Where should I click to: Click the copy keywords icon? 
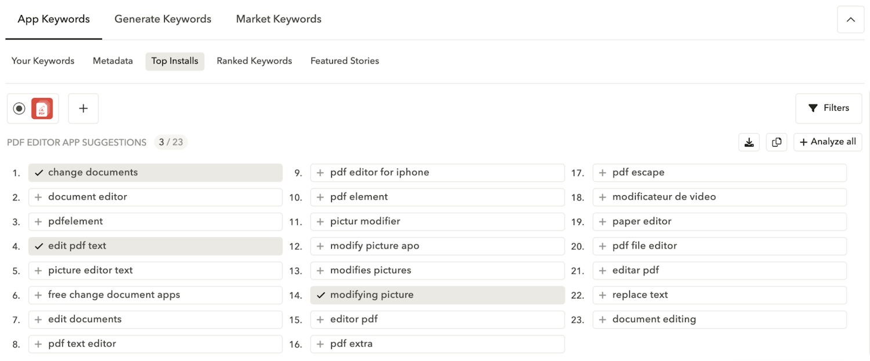777,142
